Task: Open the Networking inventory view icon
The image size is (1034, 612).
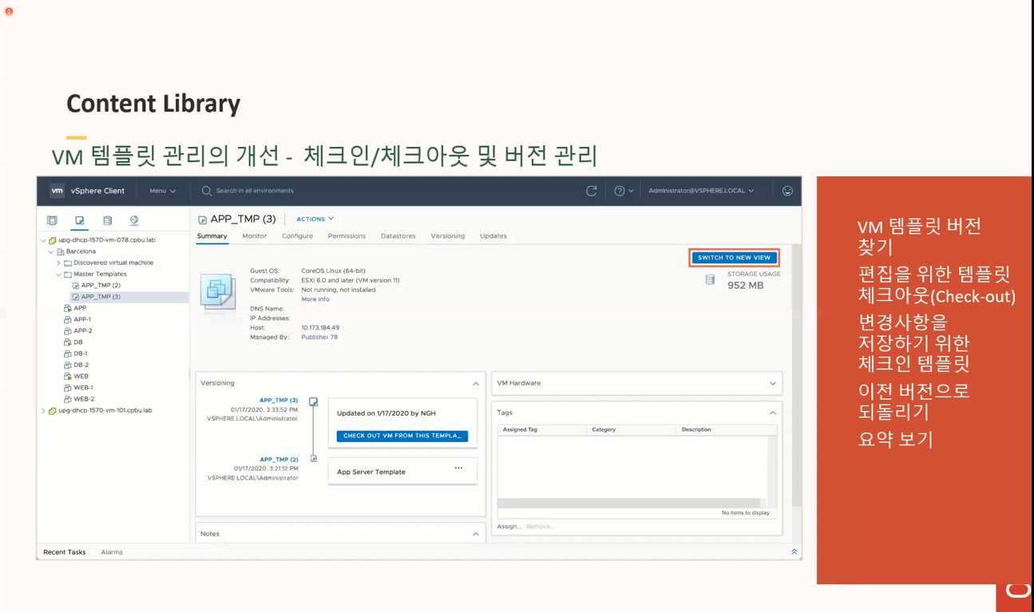Action: (x=134, y=220)
